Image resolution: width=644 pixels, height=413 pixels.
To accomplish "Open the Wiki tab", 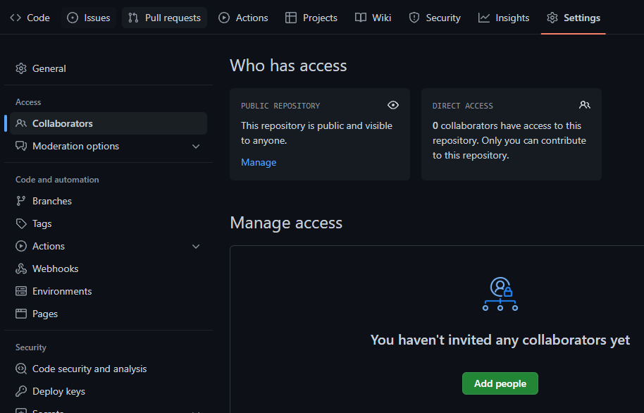I will 373,18.
